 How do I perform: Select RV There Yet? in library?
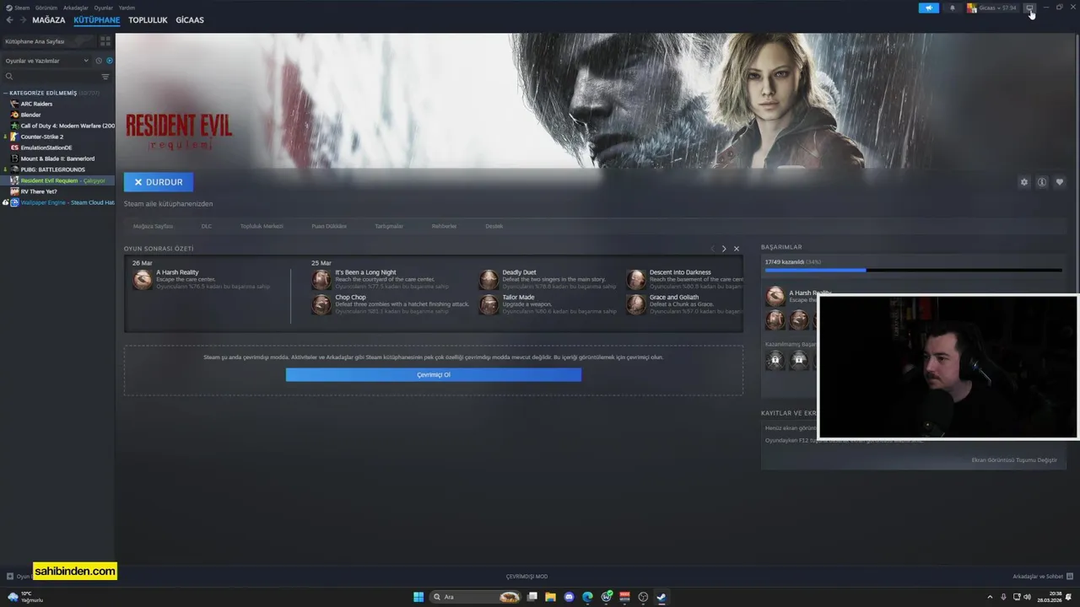39,191
